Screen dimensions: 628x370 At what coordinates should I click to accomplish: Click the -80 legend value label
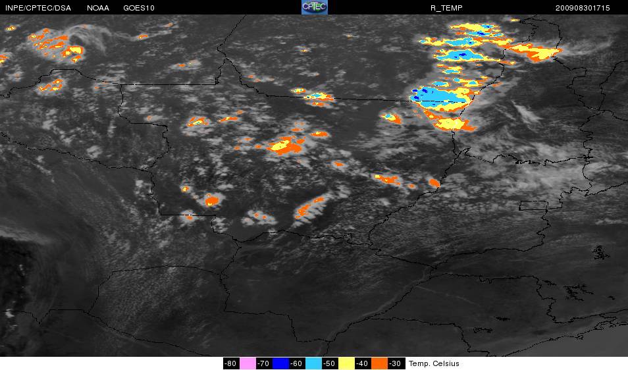tap(230, 363)
